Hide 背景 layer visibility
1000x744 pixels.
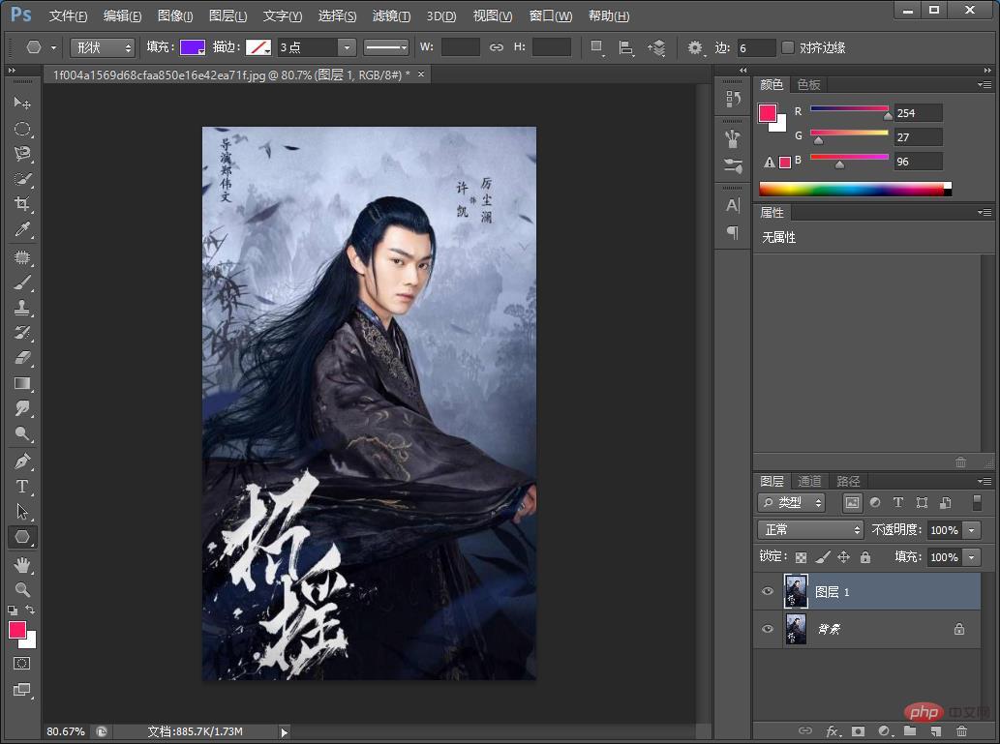point(768,629)
